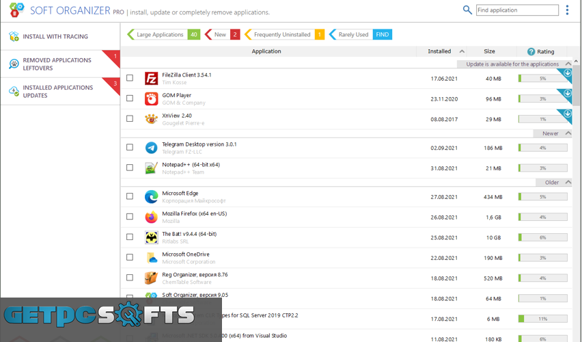Click the Installed column header
582x342 pixels.
point(439,51)
